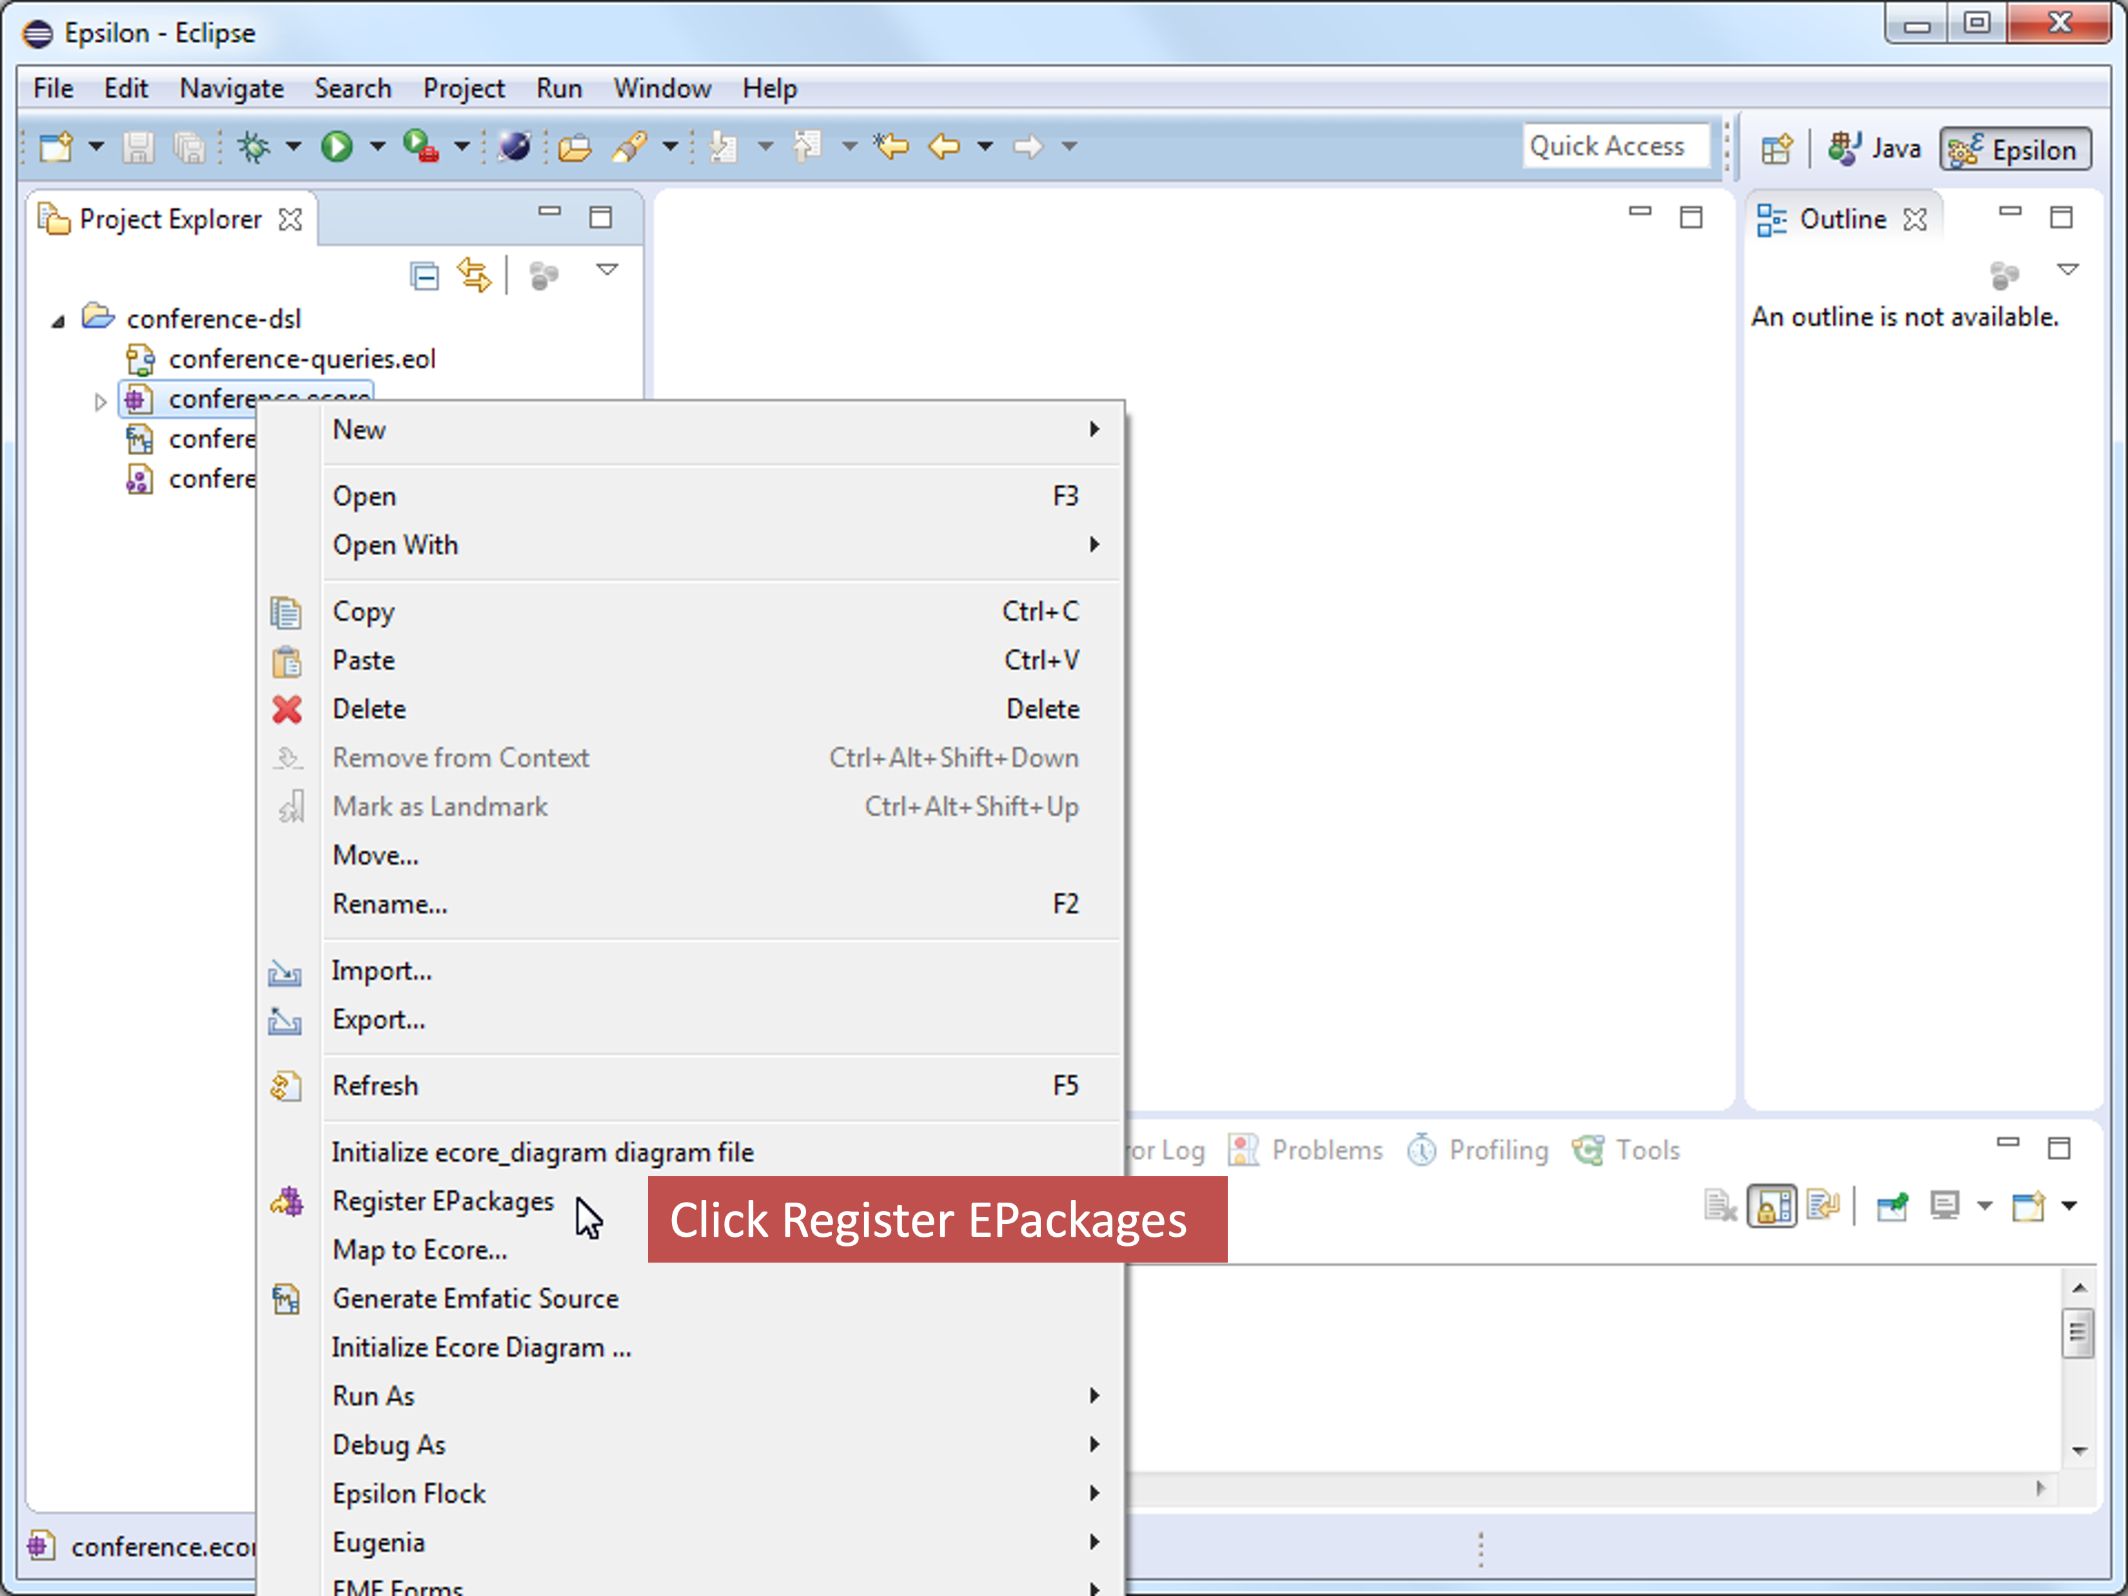The width and height of the screenshot is (2128, 1596).
Task: Toggle Link with Editor in Project Explorer
Action: pyautogui.click(x=474, y=275)
